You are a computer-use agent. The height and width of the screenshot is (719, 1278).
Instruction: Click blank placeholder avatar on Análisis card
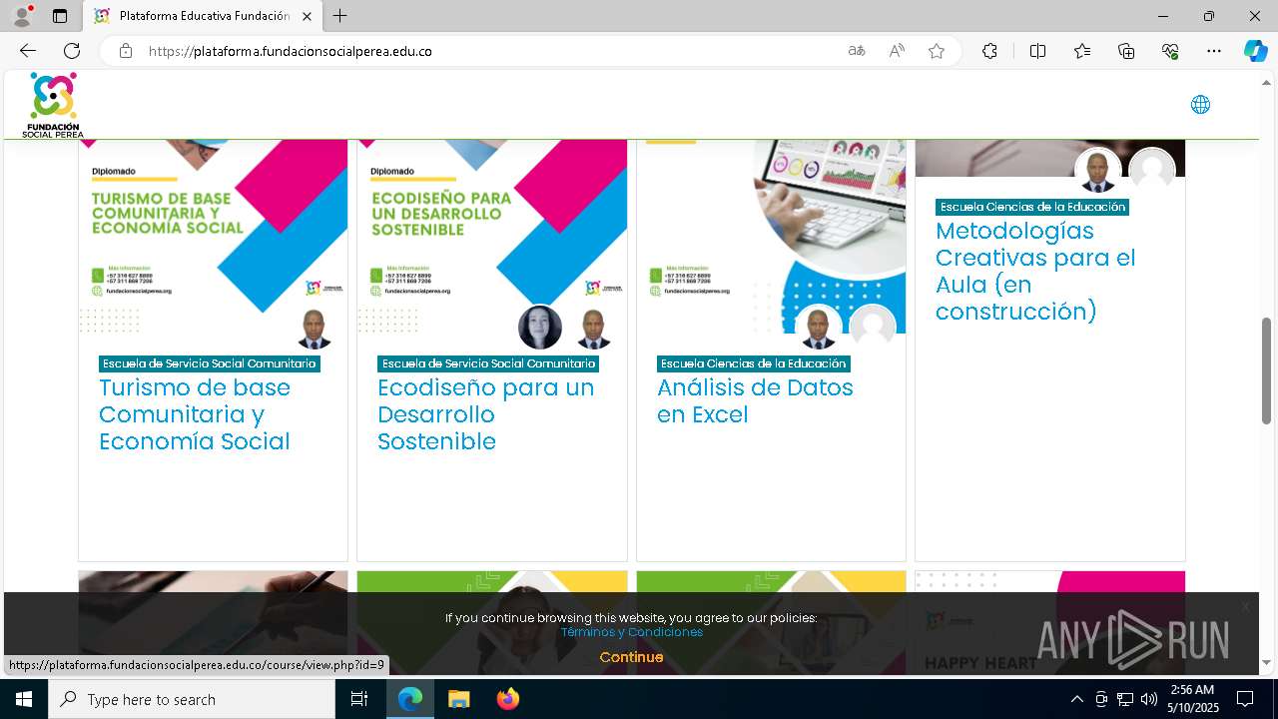pos(873,328)
